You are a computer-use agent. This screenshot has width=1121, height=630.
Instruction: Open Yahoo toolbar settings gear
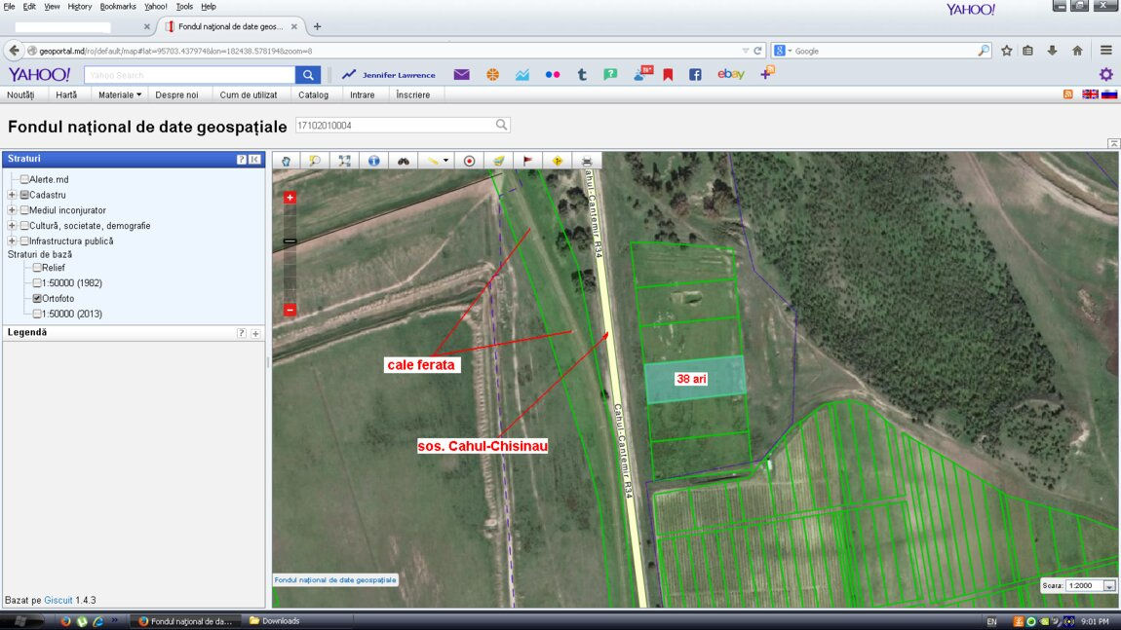[x=1106, y=74]
